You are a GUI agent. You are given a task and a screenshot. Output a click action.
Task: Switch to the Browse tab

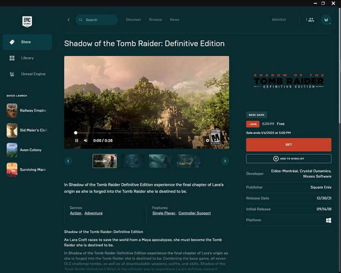coord(155,20)
